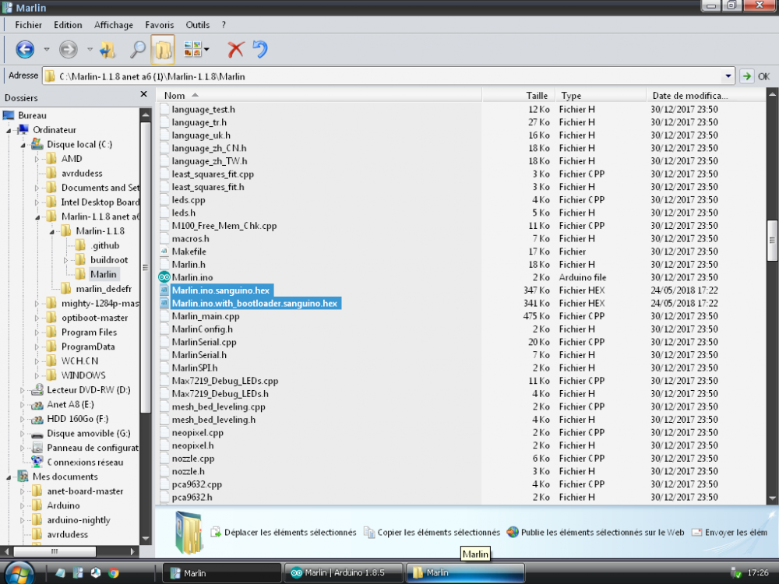Select the language_zh_TW.h file
Viewport: 779px width, 584px height.
click(x=209, y=161)
